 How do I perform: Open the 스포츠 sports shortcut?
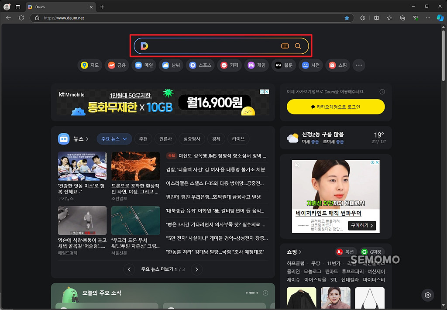coord(200,65)
